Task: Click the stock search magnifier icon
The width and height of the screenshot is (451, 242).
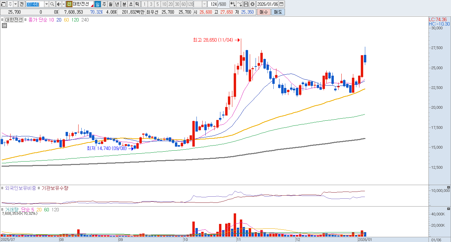Action: coord(52,4)
